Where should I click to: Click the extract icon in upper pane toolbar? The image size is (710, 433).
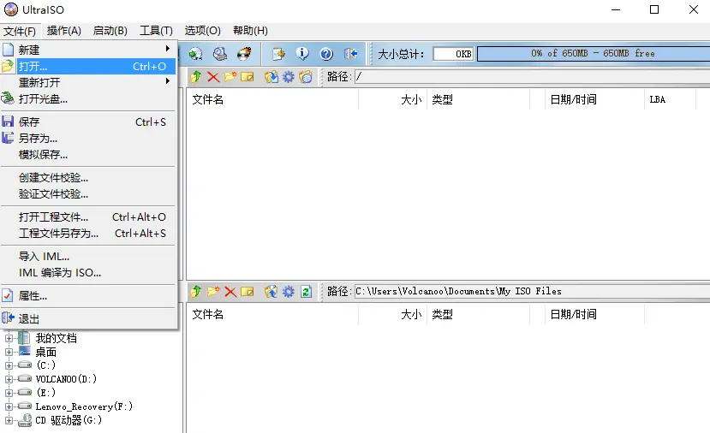click(x=271, y=77)
